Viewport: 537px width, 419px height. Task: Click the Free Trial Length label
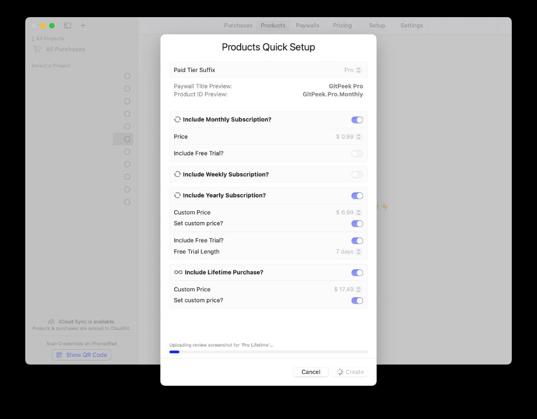click(x=197, y=252)
